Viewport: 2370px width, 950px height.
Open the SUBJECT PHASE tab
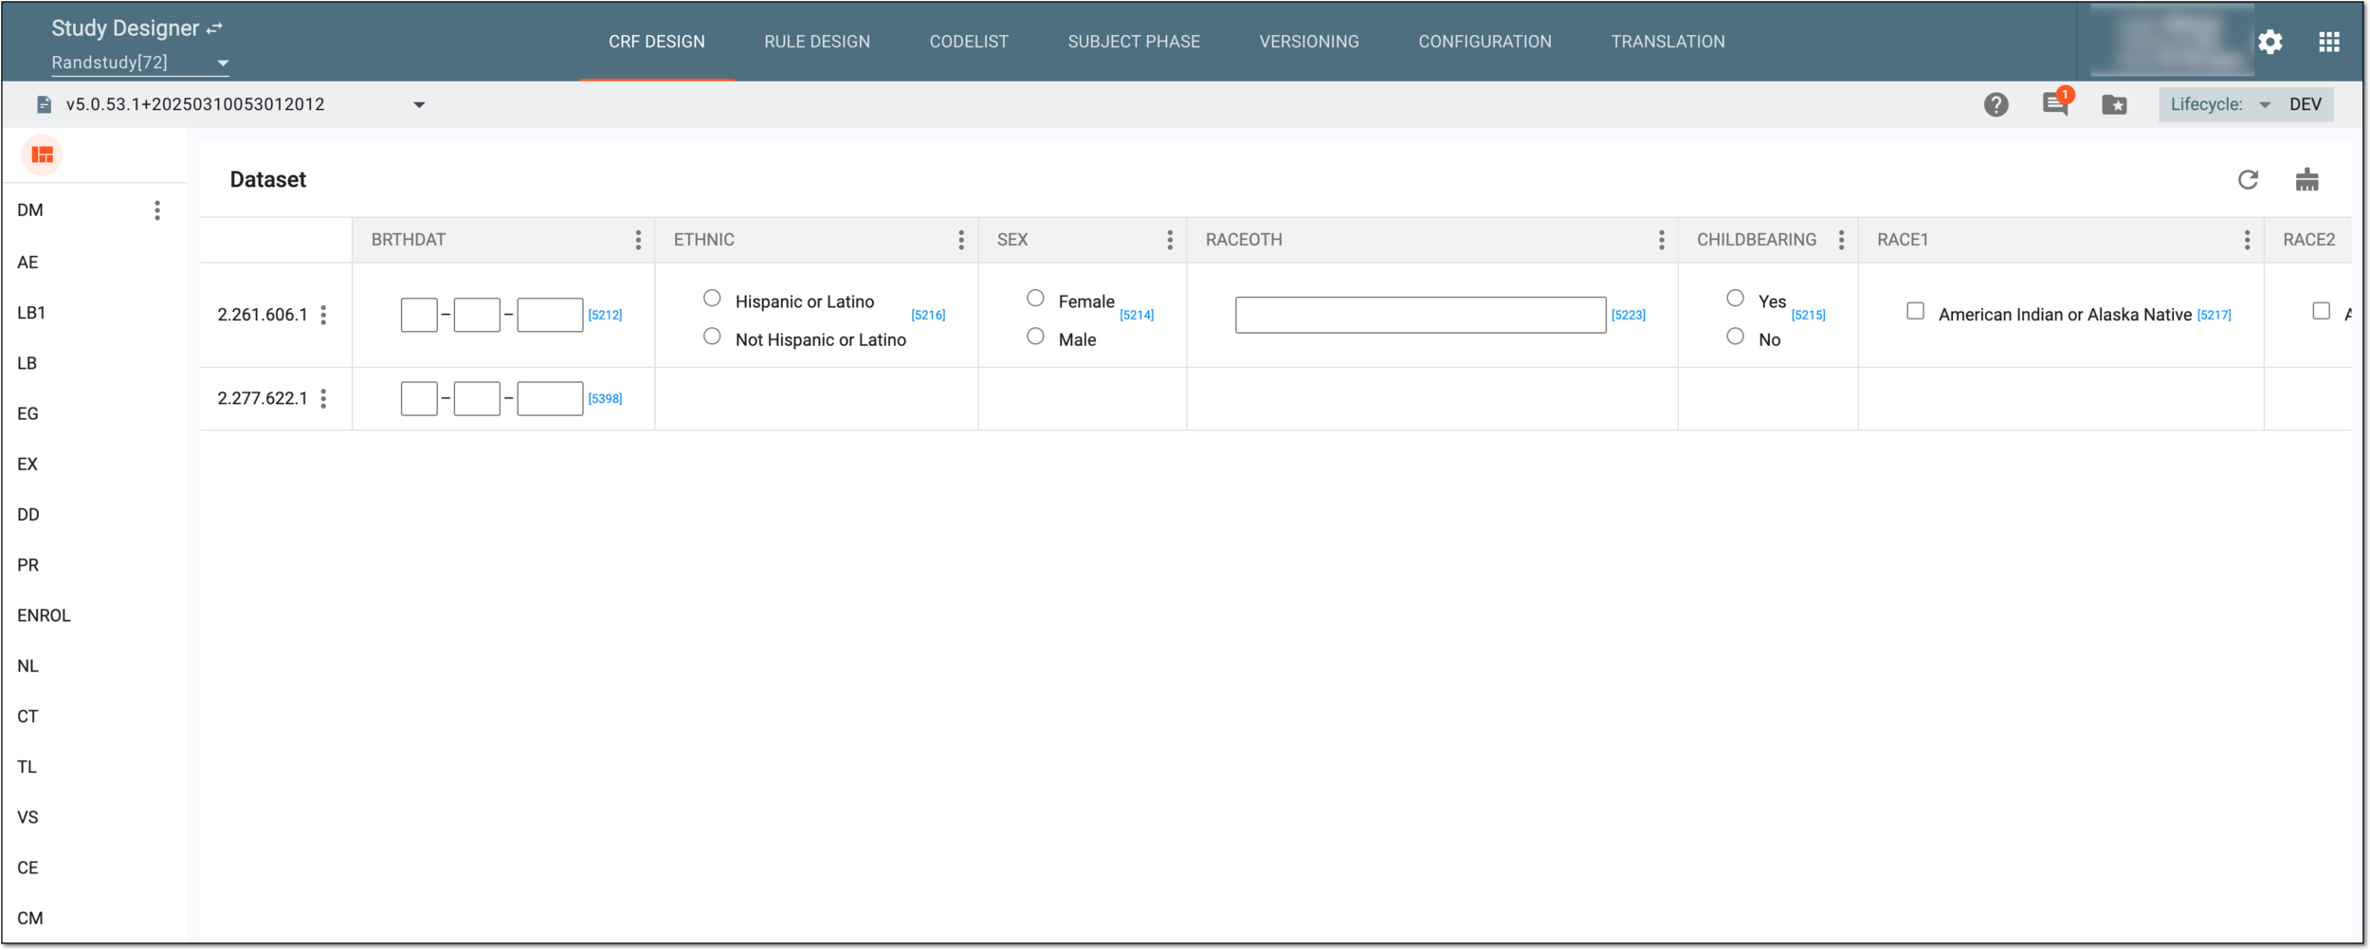1134,42
